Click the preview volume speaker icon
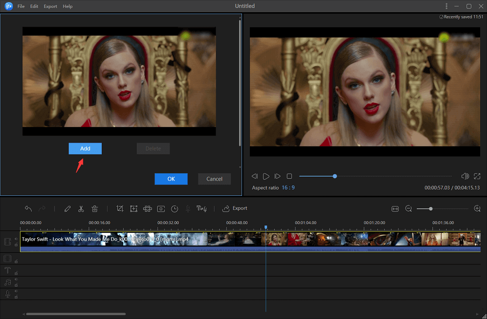The image size is (487, 319). point(465,176)
